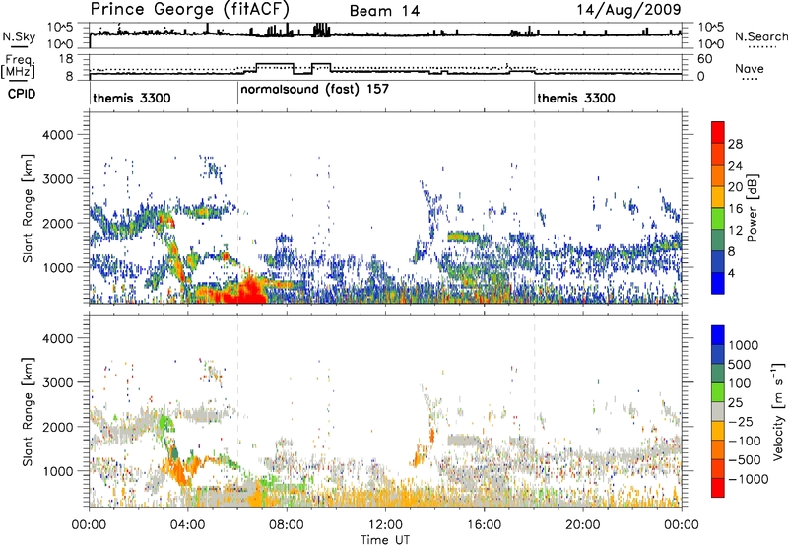Image resolution: width=788 pixels, height=546 pixels.
Task: Click the '100' velocity colorbar label
Action: point(740,383)
